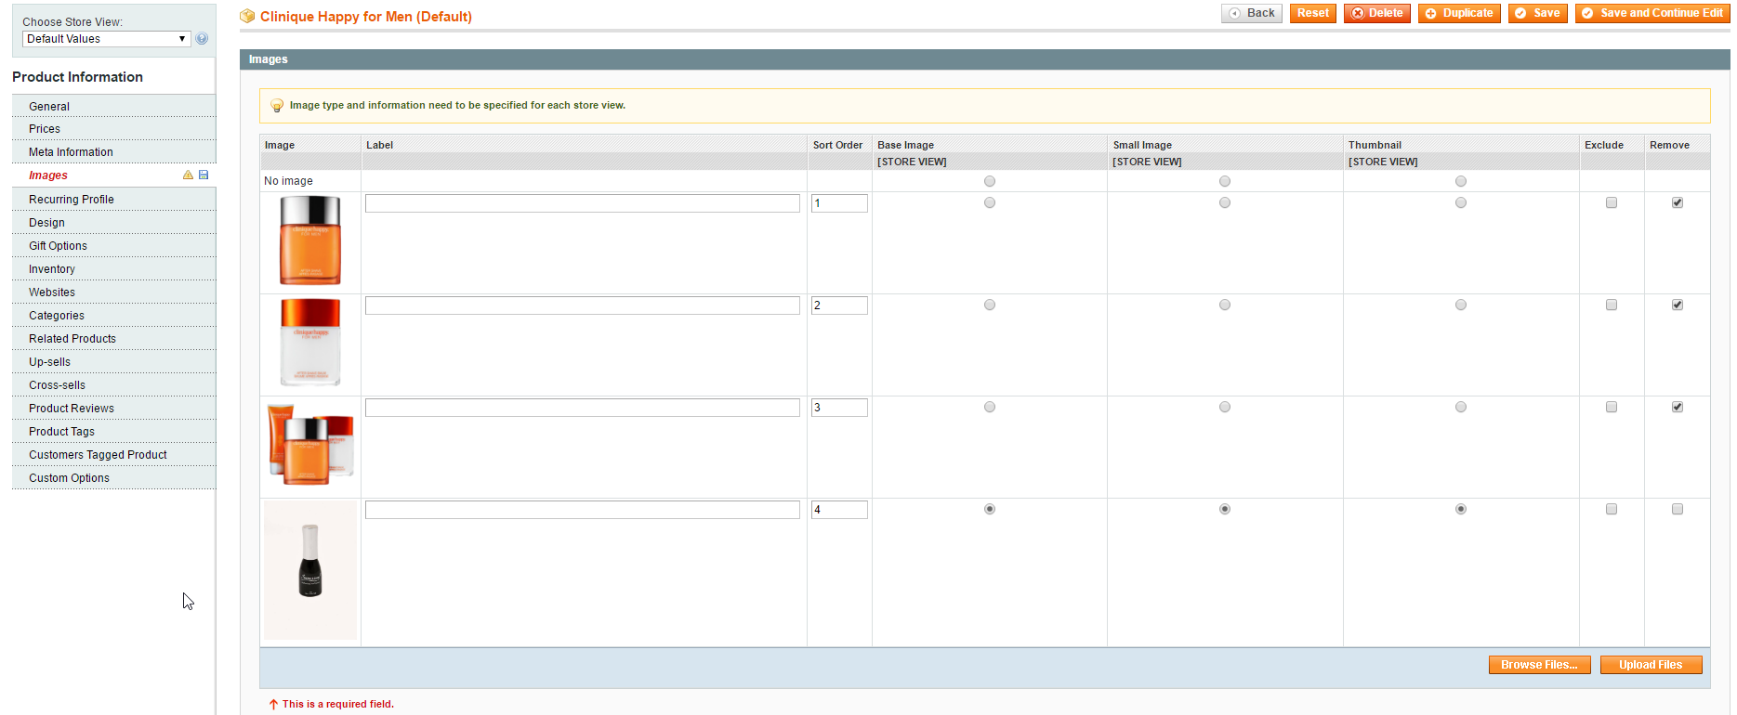
Task: Open the Recurring Profile tab
Action: click(114, 200)
